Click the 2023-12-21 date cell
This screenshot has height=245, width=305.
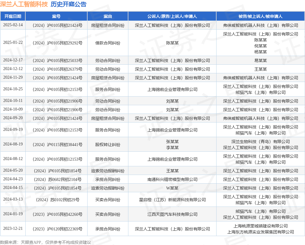coord(13,229)
